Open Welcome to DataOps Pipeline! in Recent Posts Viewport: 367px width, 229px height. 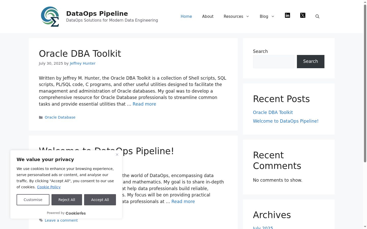pos(286,121)
